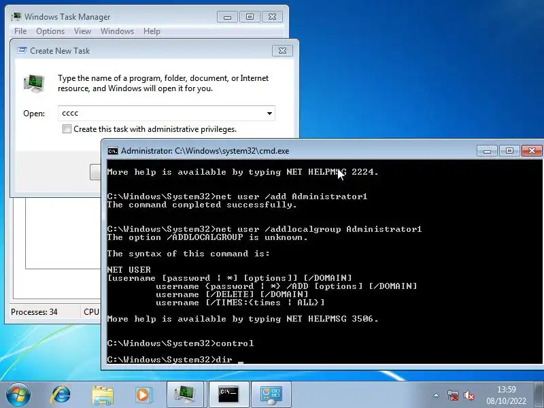Open Control Panel taskbar button
544x408 pixels.
[271, 394]
